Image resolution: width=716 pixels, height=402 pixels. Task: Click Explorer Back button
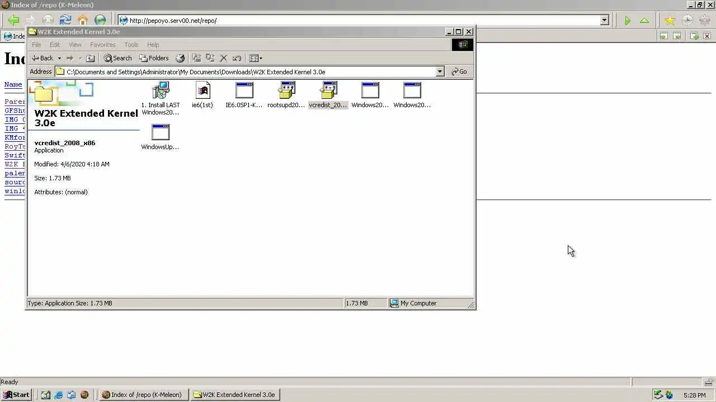point(43,58)
